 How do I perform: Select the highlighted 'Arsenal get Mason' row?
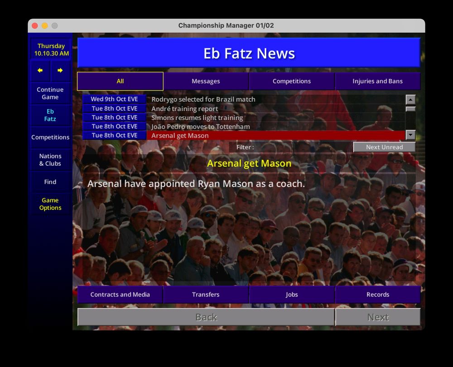click(275, 135)
